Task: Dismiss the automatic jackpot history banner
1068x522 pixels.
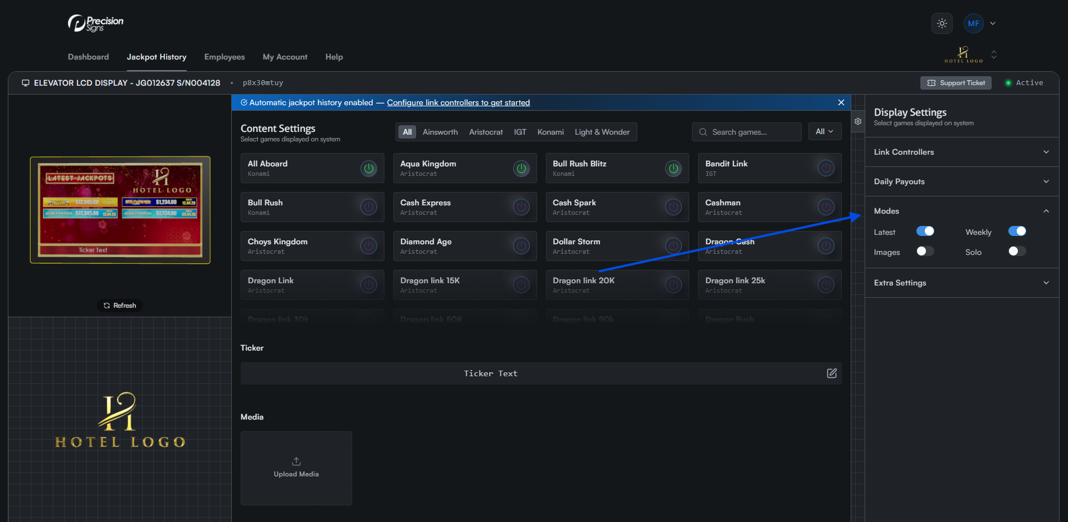Action: click(841, 102)
